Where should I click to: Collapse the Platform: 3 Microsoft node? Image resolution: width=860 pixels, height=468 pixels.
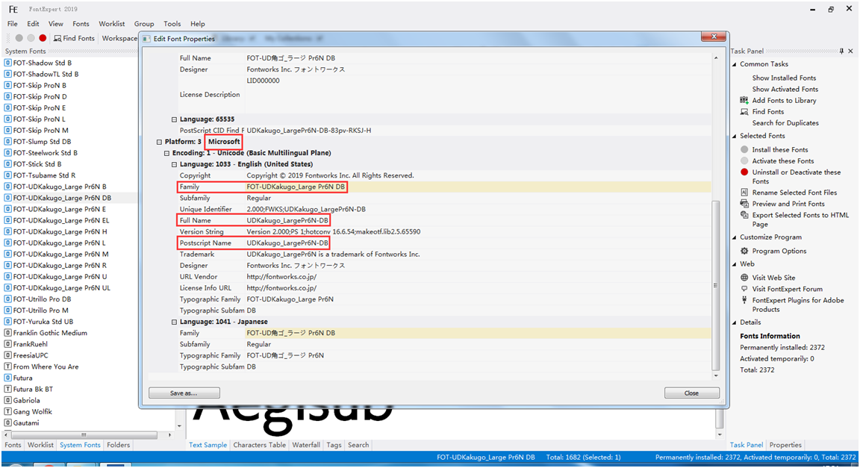point(159,142)
